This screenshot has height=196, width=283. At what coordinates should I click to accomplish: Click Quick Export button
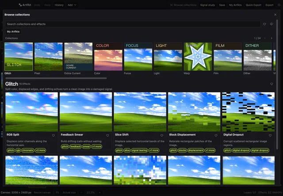253,5
